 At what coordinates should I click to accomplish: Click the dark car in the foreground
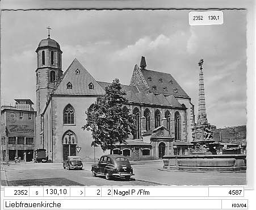point(113,167)
